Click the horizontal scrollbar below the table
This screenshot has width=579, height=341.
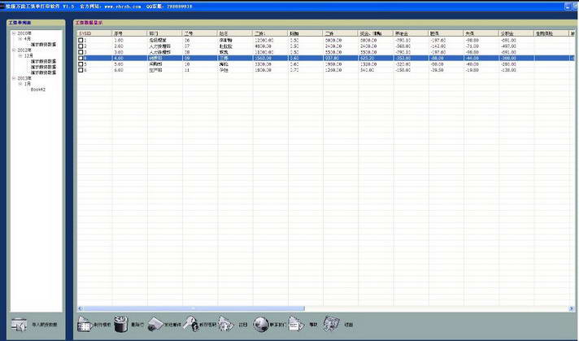coord(325,308)
